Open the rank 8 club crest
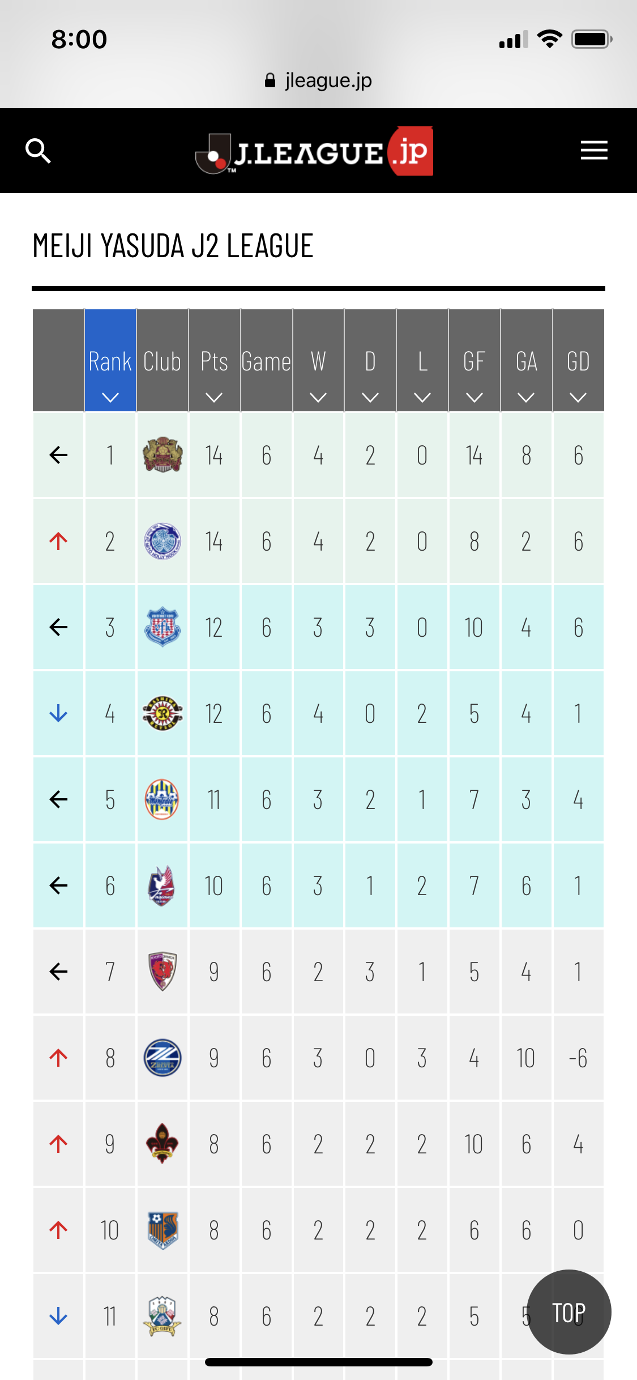637x1380 pixels. pyautogui.click(x=163, y=1058)
